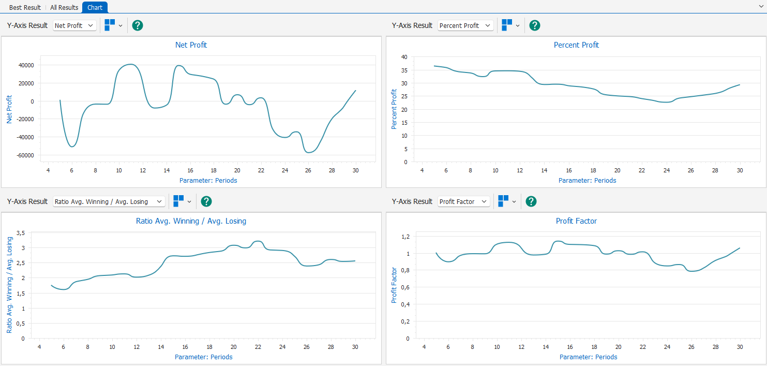Switch to the Best Result tab

coord(25,8)
